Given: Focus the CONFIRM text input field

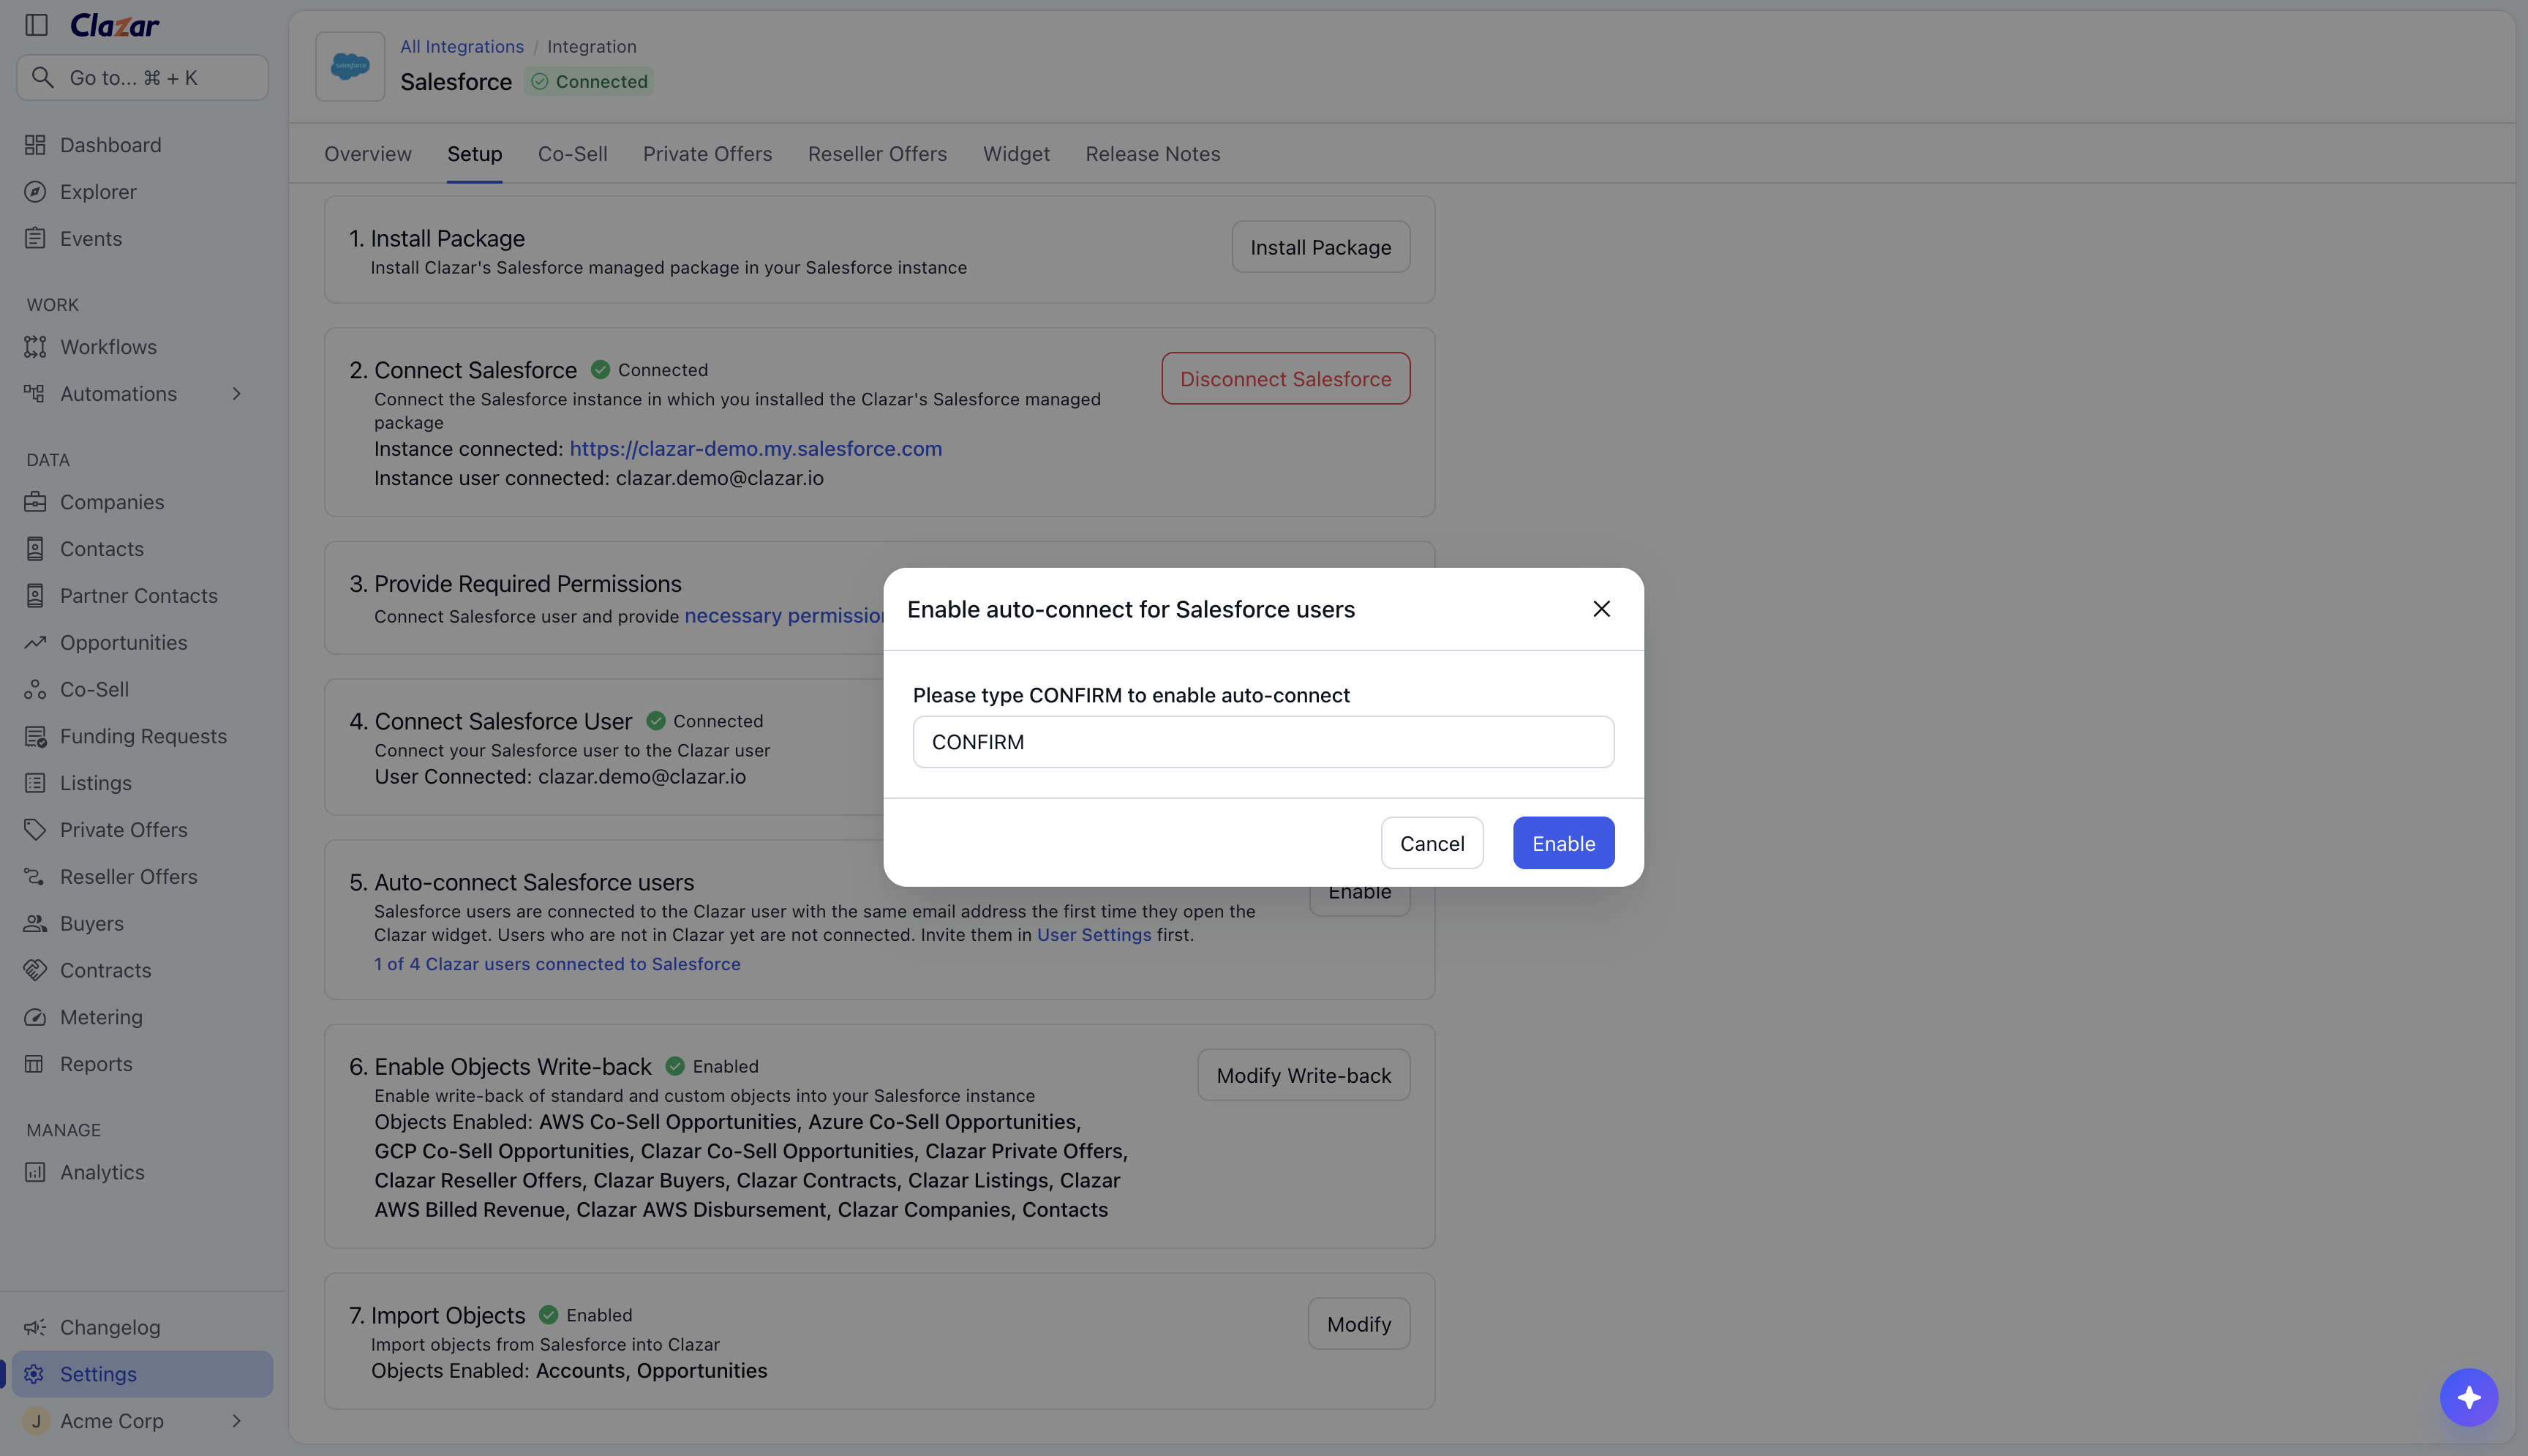Looking at the screenshot, I should (x=1263, y=742).
